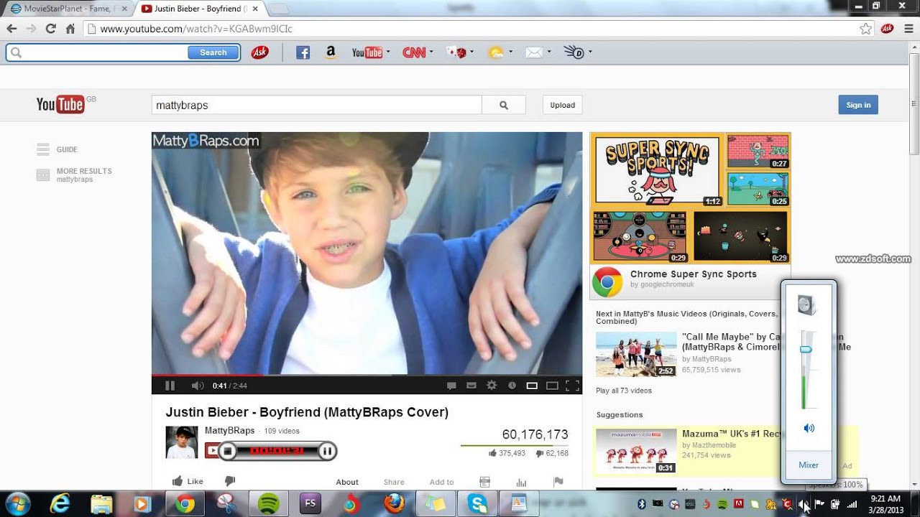Mute the YouTube player volume icon
Image resolution: width=920 pixels, height=517 pixels.
coord(197,386)
